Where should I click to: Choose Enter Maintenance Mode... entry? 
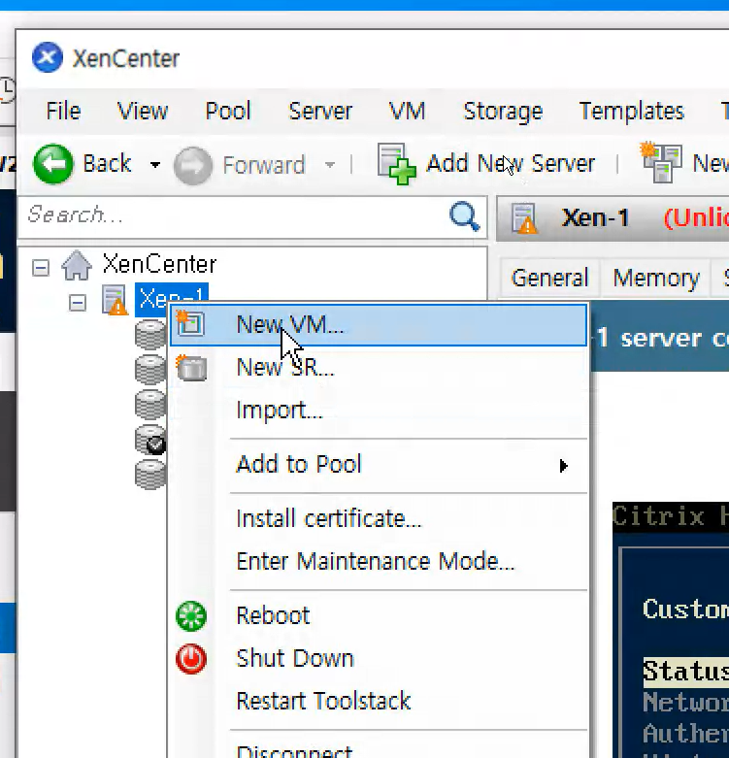pyautogui.click(x=379, y=561)
